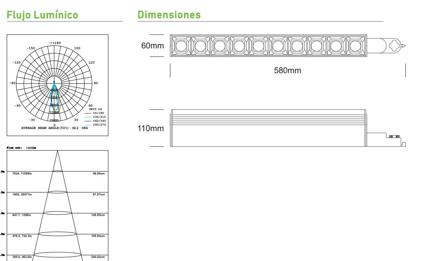Click the track adapter connector in the top view
This screenshot has height=261, width=424.
387,46
